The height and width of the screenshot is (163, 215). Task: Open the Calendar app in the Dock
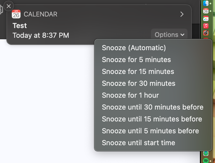pyautogui.click(x=206, y=11)
